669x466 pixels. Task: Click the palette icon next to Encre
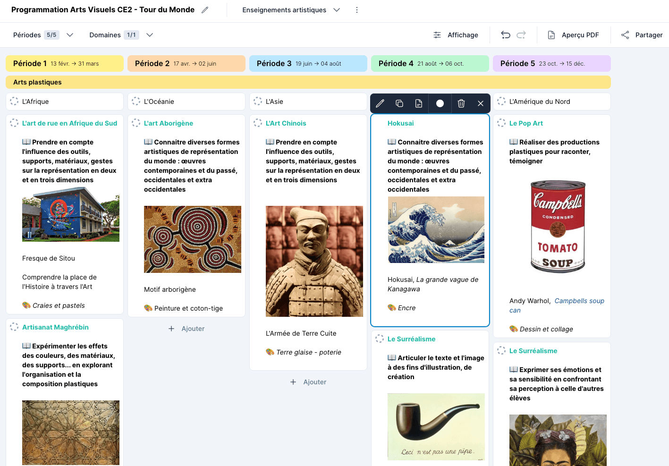point(392,307)
